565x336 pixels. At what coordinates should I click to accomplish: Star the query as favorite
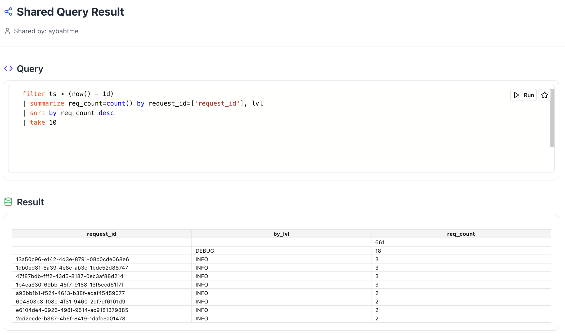pyautogui.click(x=545, y=95)
